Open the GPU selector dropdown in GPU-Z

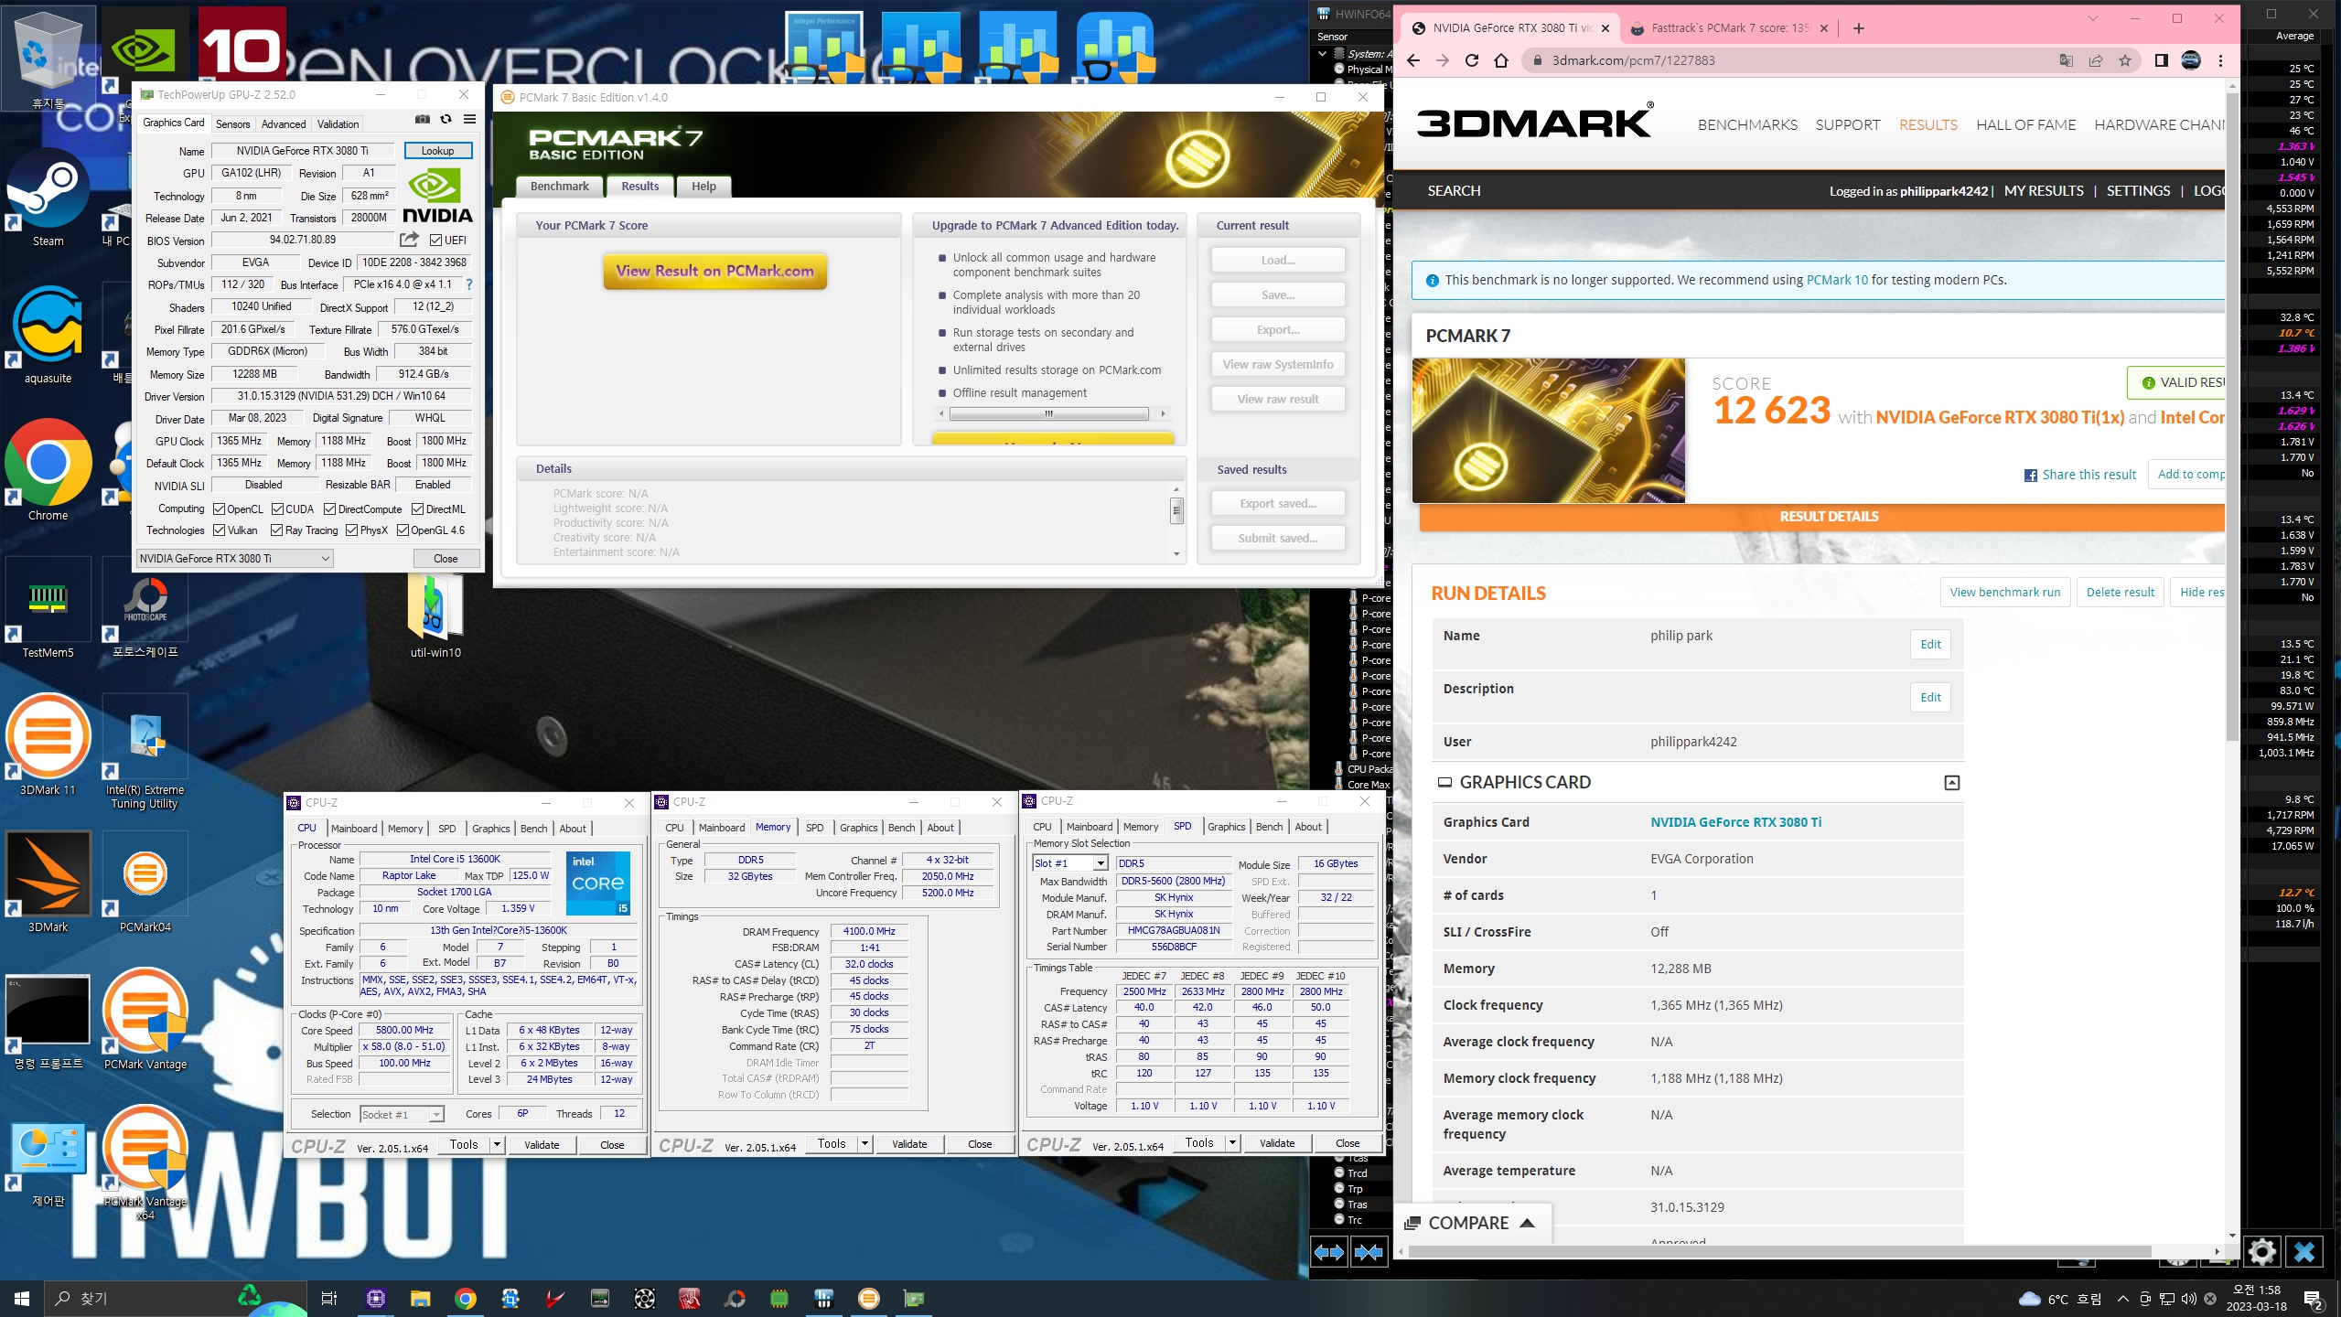tap(234, 559)
